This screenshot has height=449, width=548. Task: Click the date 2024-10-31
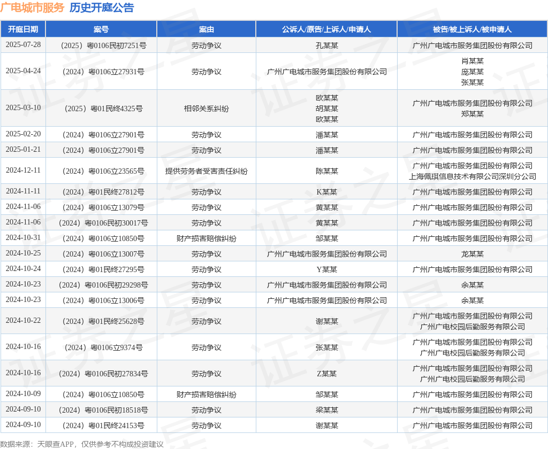[x=23, y=238]
